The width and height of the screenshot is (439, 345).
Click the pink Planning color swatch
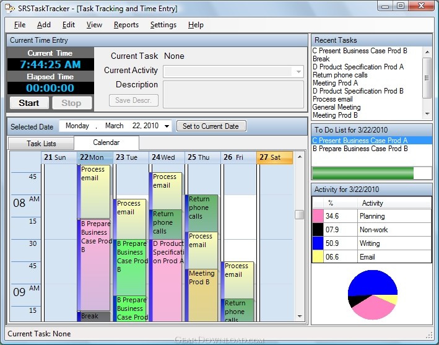coord(318,216)
